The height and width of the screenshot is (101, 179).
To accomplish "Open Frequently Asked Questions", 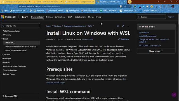I will pos(15,66).
